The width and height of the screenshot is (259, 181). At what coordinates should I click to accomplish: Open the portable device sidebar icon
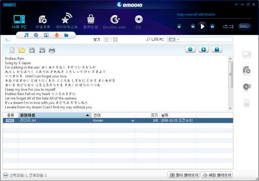click(x=247, y=102)
